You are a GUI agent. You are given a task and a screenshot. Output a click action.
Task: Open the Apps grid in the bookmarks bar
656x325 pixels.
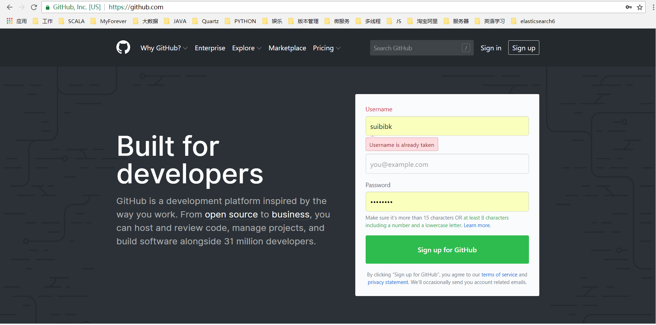(x=10, y=21)
